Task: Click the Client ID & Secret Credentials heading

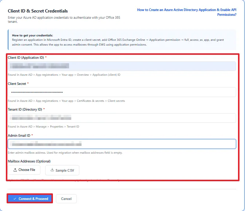Action: pyautogui.click(x=38, y=11)
